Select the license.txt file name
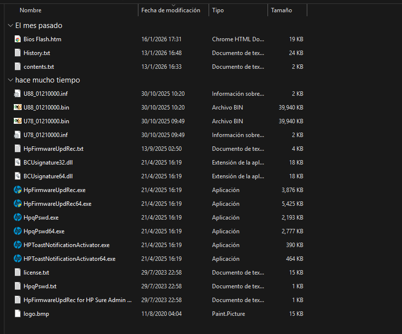402x334 pixels. tap(36, 272)
